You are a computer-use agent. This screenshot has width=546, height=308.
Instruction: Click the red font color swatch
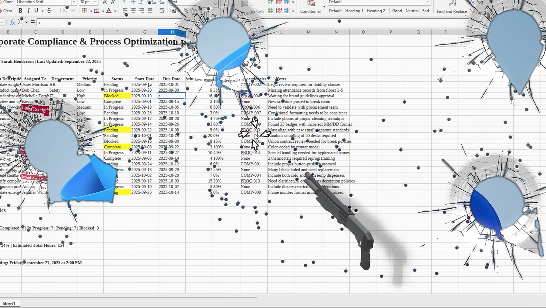(x=109, y=11)
